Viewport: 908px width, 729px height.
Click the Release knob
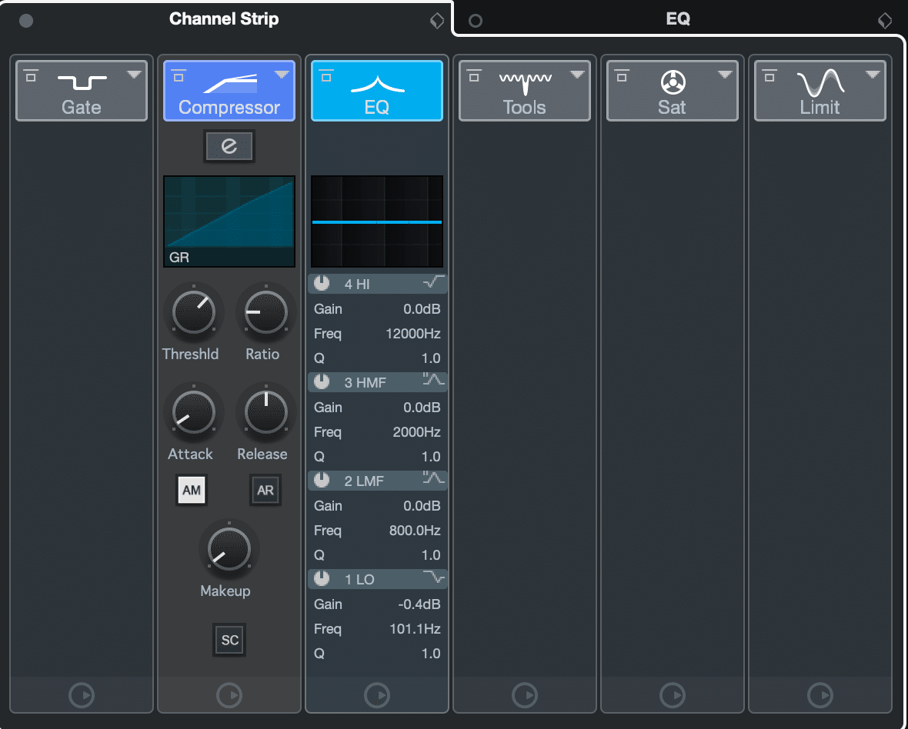[x=265, y=413]
